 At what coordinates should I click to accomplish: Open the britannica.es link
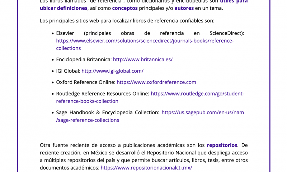(142, 59)
